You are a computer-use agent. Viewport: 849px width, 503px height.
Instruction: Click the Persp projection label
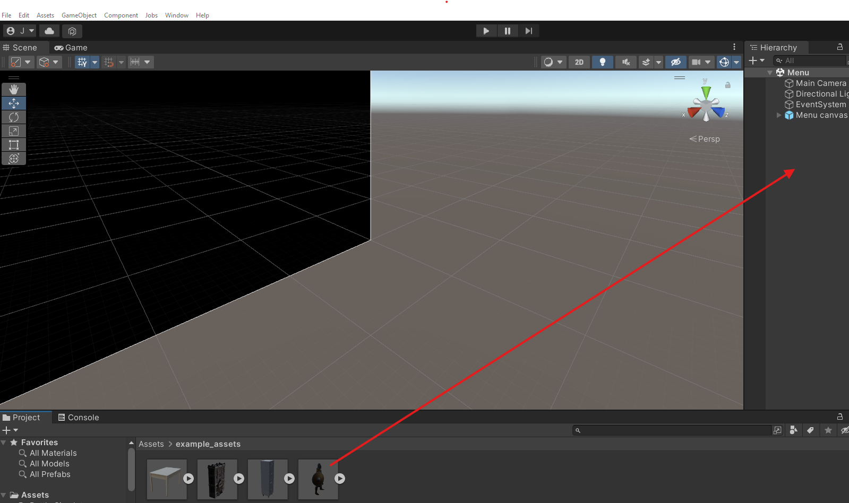pos(709,139)
